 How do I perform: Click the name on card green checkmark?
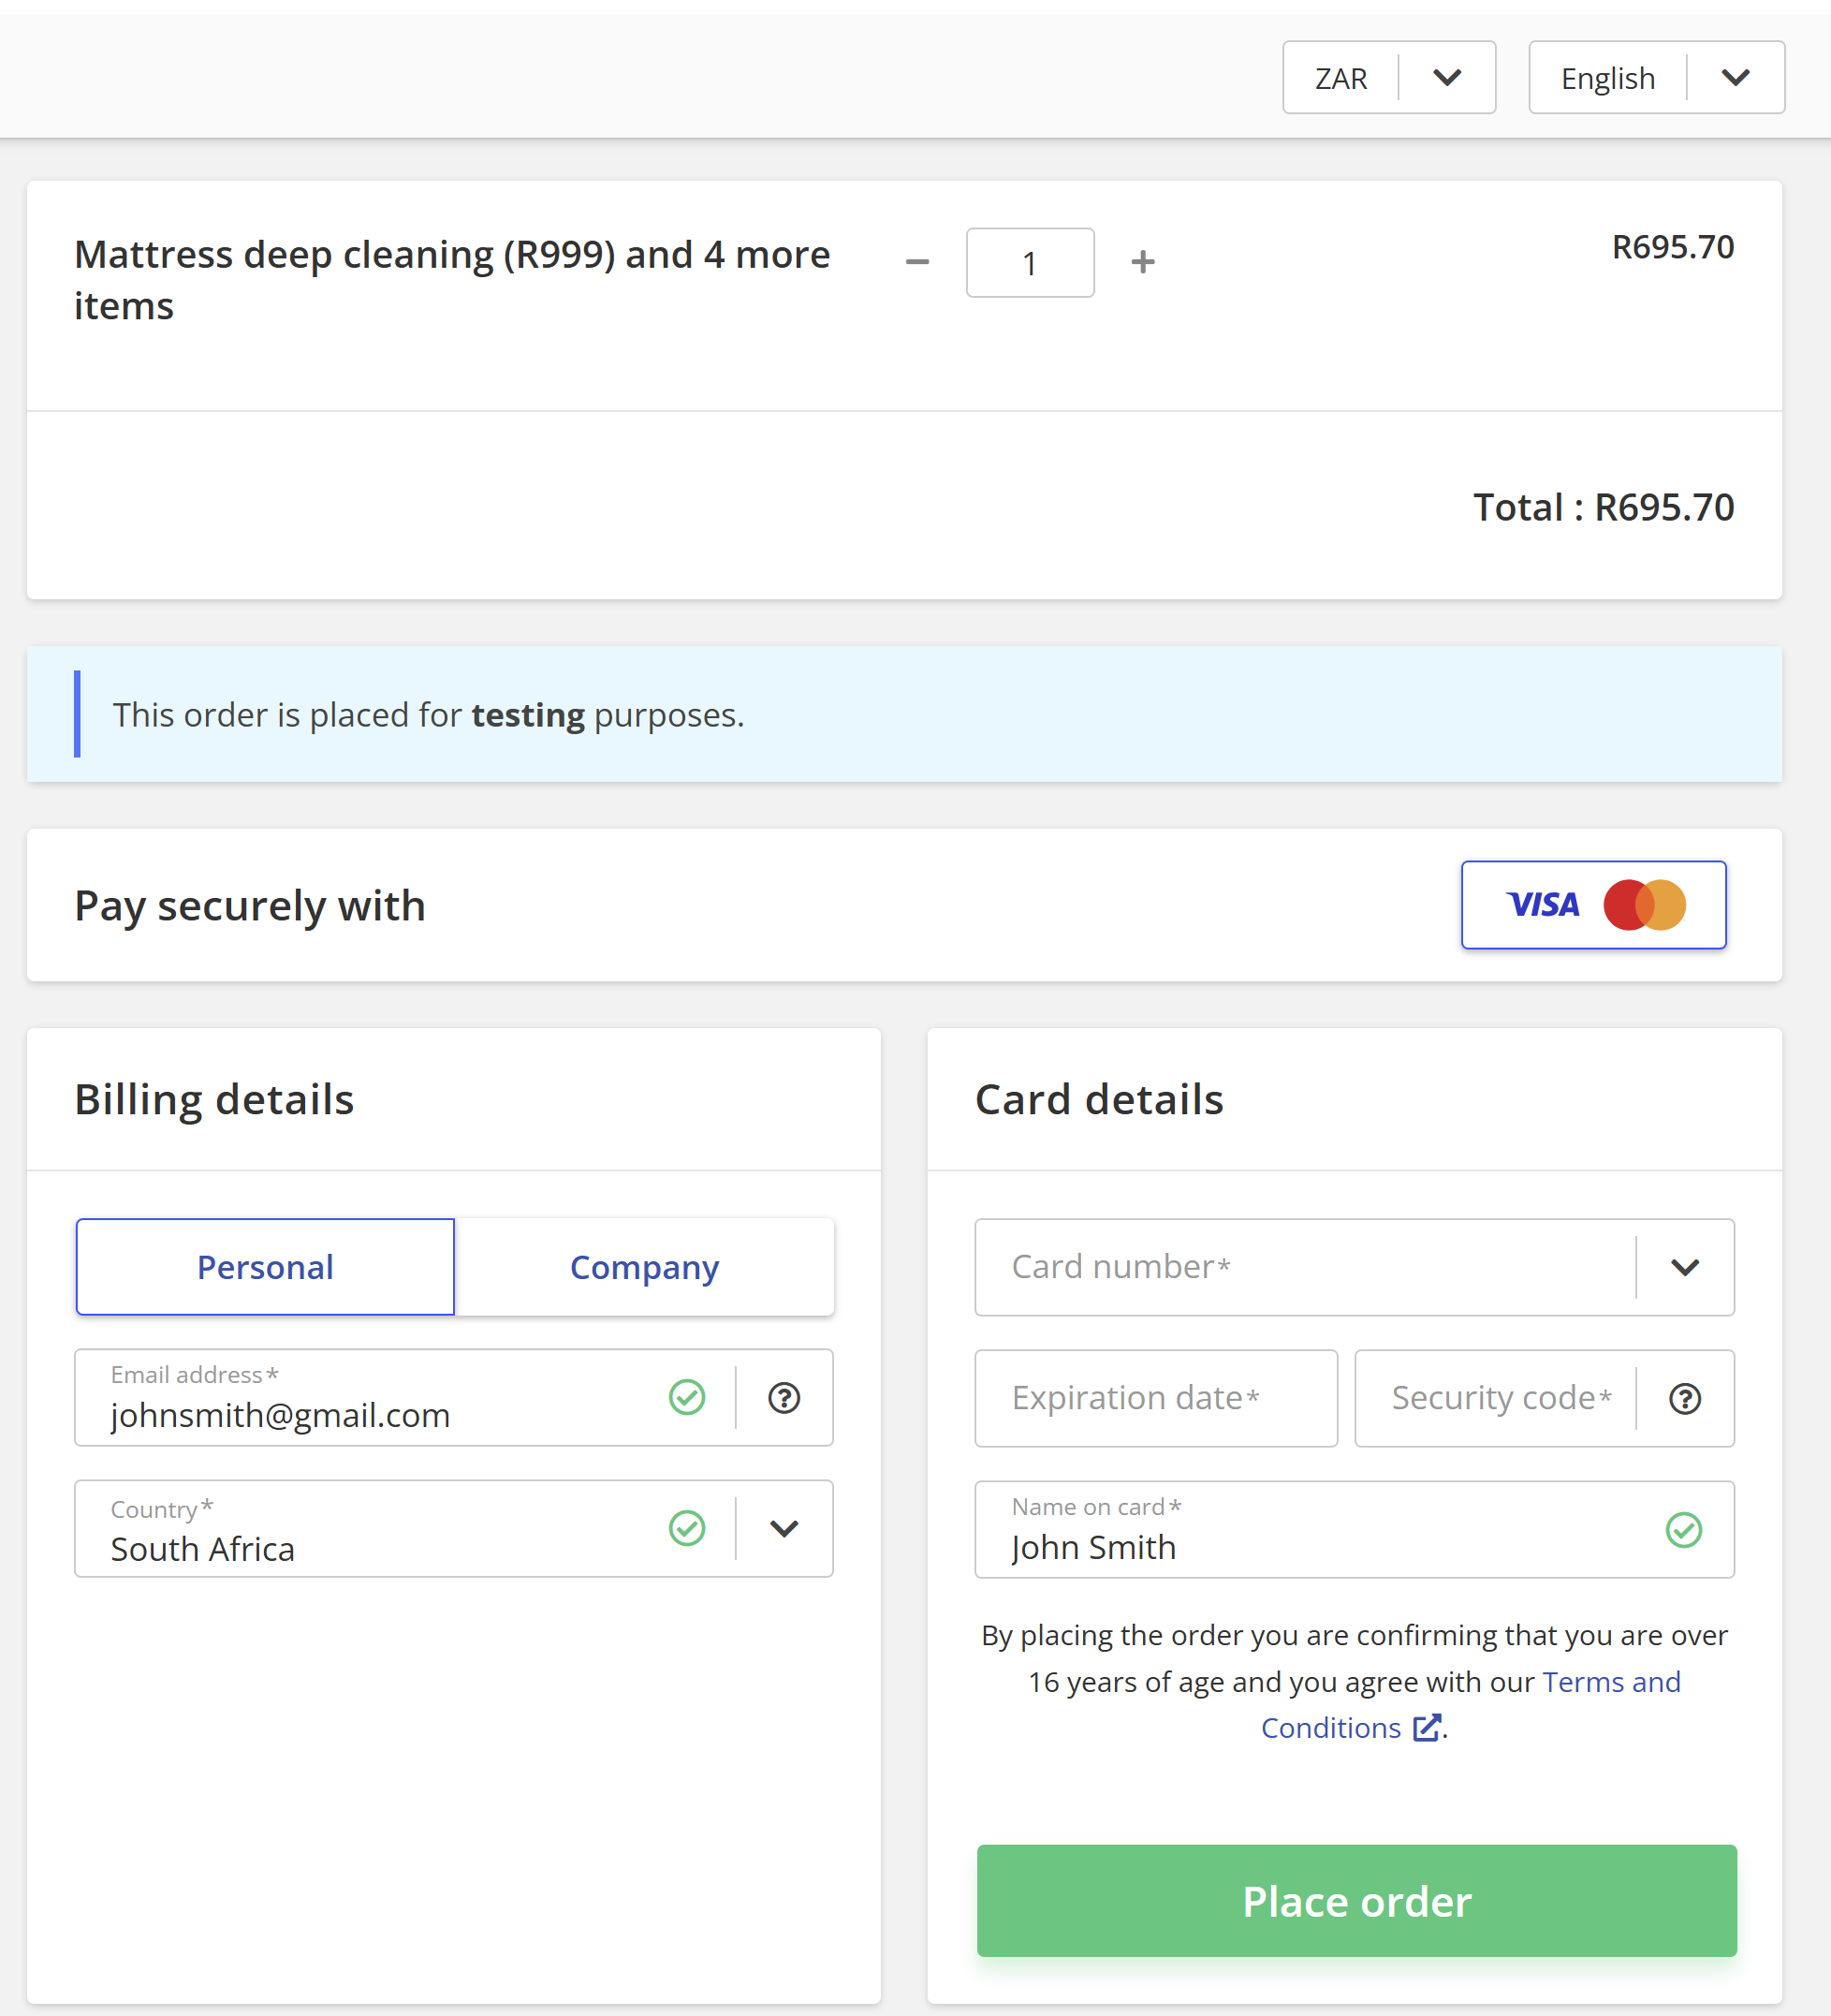(1683, 1529)
